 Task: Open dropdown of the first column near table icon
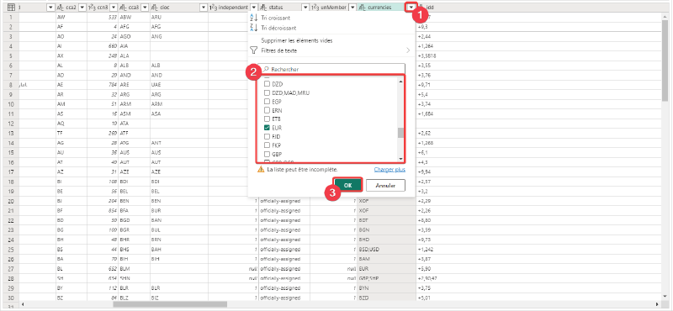tap(50, 8)
